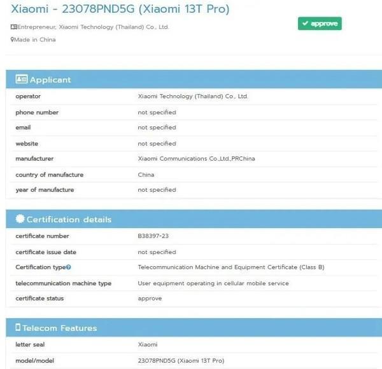Image resolution: width=382 pixels, height=369 pixels.
Task: Click the 'year of manufacture' label
Action: (x=45, y=190)
